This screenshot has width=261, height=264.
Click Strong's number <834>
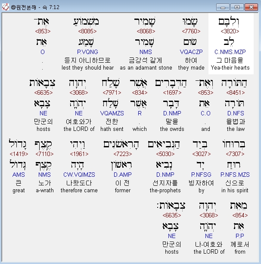coord(140,92)
